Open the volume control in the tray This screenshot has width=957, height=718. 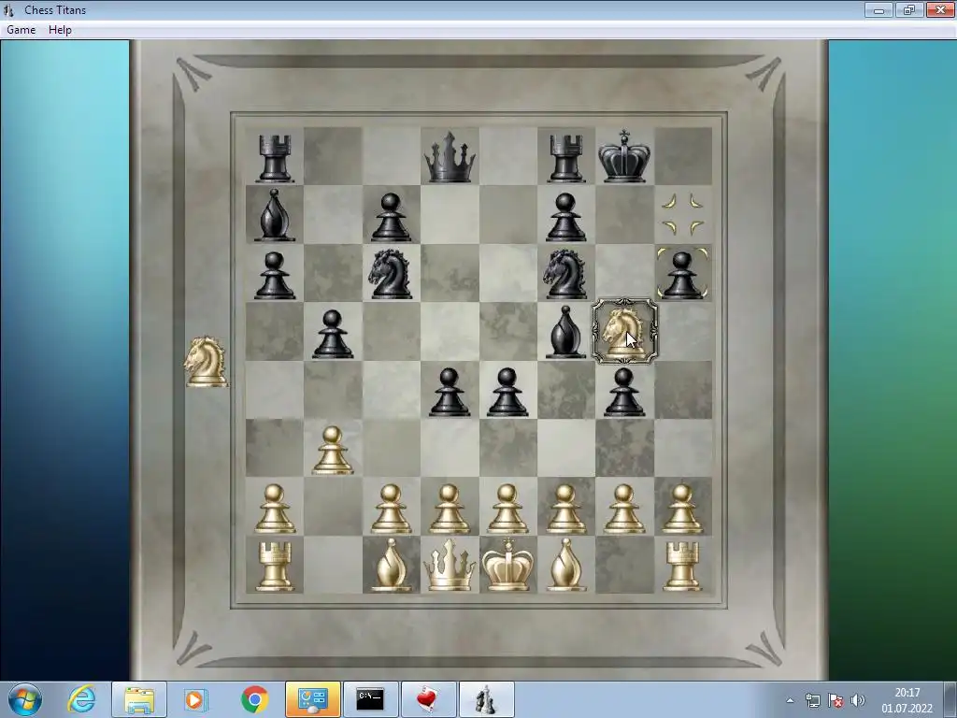858,700
